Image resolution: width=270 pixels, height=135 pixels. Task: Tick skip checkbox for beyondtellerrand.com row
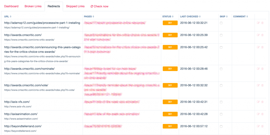pyautogui.click(x=221, y=126)
